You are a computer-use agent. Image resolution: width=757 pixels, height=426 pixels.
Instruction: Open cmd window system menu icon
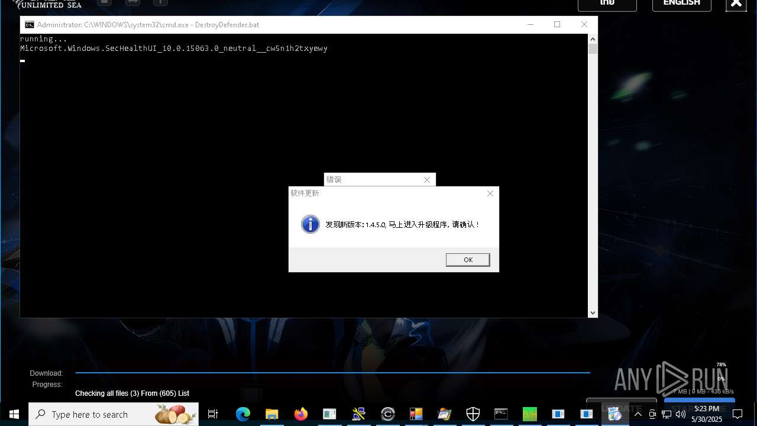point(29,25)
